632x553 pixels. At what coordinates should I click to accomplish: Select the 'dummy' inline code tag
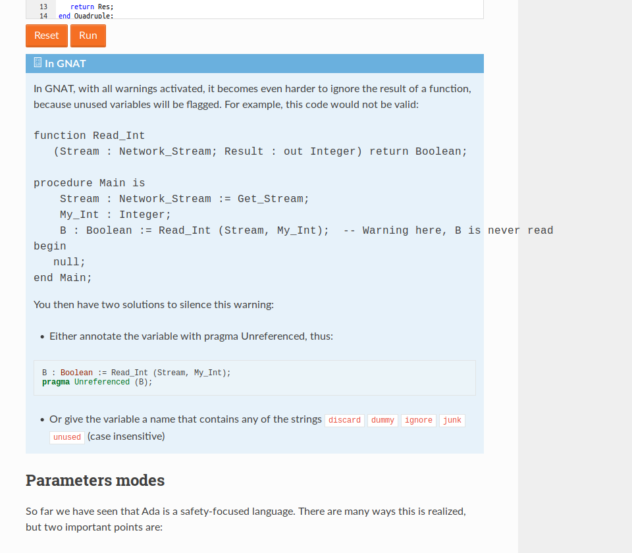pos(382,420)
